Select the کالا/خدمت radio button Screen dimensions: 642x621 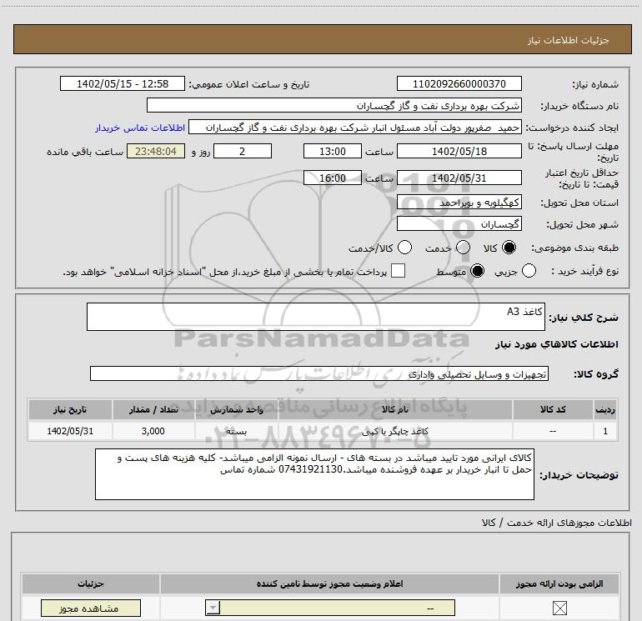click(405, 248)
